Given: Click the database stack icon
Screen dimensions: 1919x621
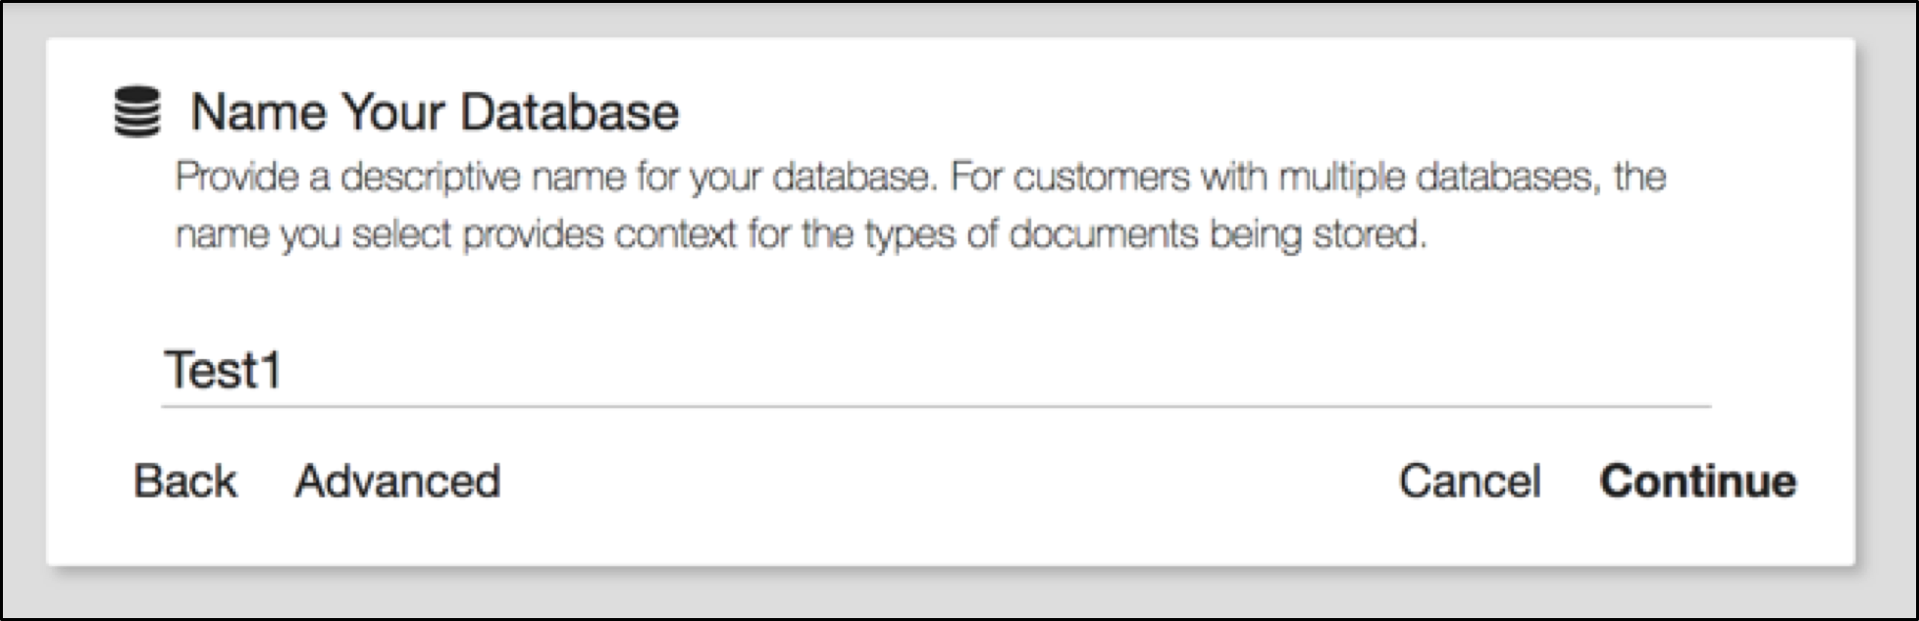Looking at the screenshot, I should coord(136,112).
